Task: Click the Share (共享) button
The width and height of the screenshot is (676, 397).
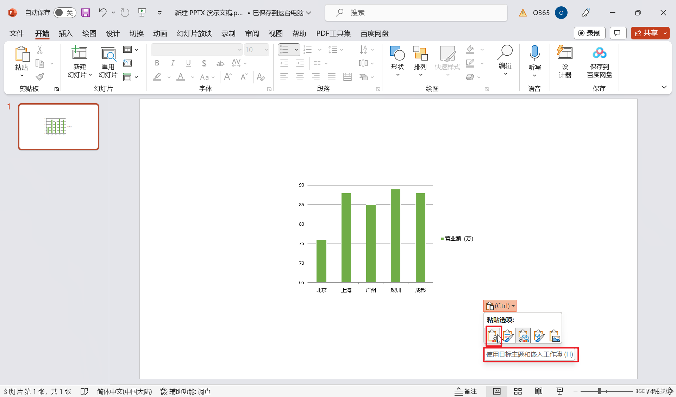Action: [646, 33]
